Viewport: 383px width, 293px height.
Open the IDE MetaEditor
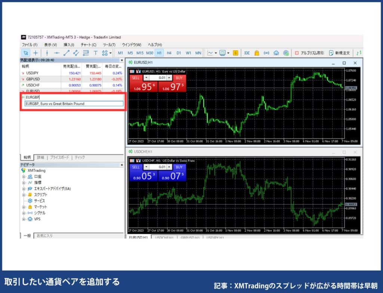point(247,53)
